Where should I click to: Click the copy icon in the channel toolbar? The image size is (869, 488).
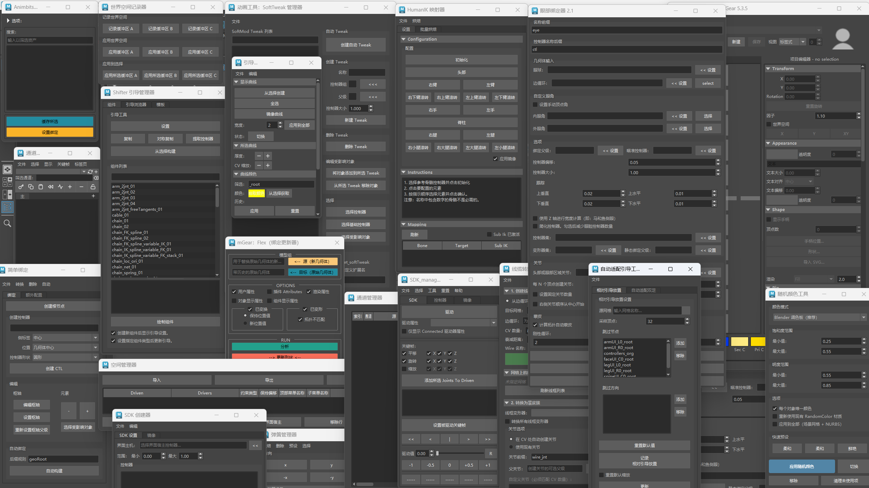[31, 187]
